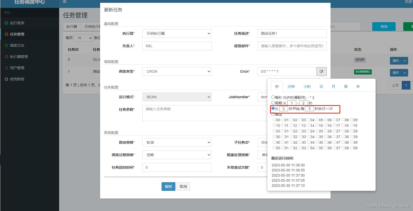Click the 周期 end value field
Viewport: 413px width, 211px height.
303,103
